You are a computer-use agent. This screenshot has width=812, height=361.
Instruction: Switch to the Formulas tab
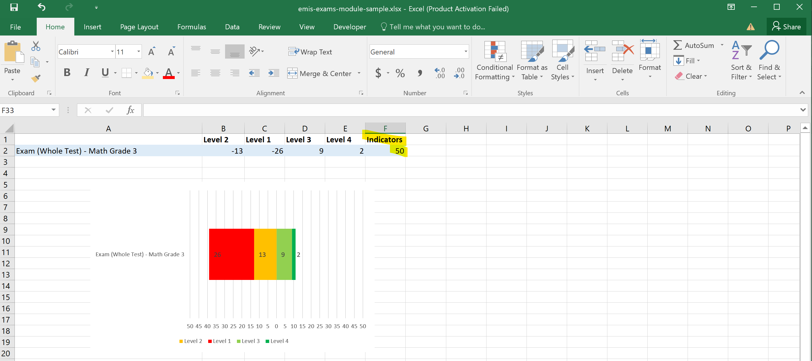[x=191, y=27]
